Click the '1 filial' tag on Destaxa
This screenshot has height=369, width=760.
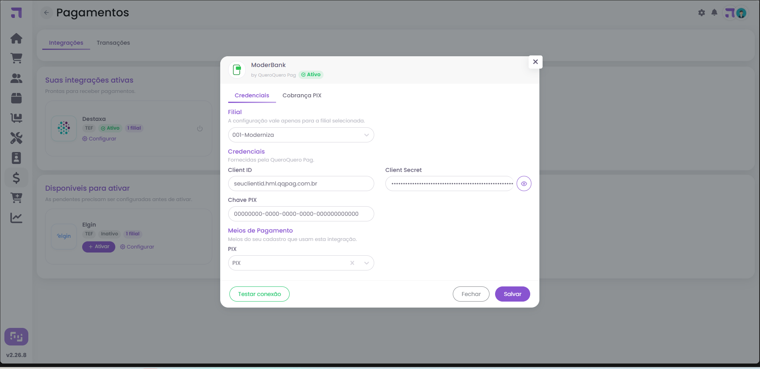click(134, 128)
